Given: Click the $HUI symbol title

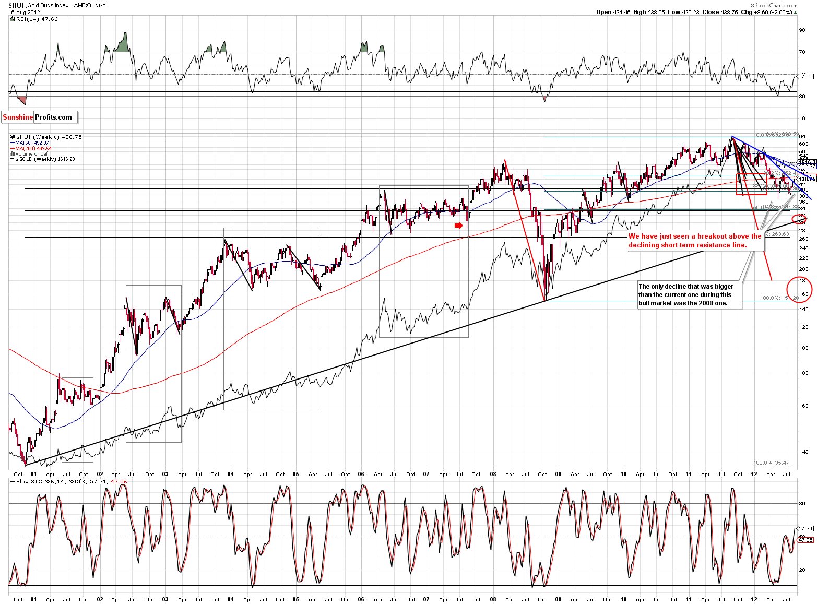Looking at the screenshot, I should pos(15,5).
